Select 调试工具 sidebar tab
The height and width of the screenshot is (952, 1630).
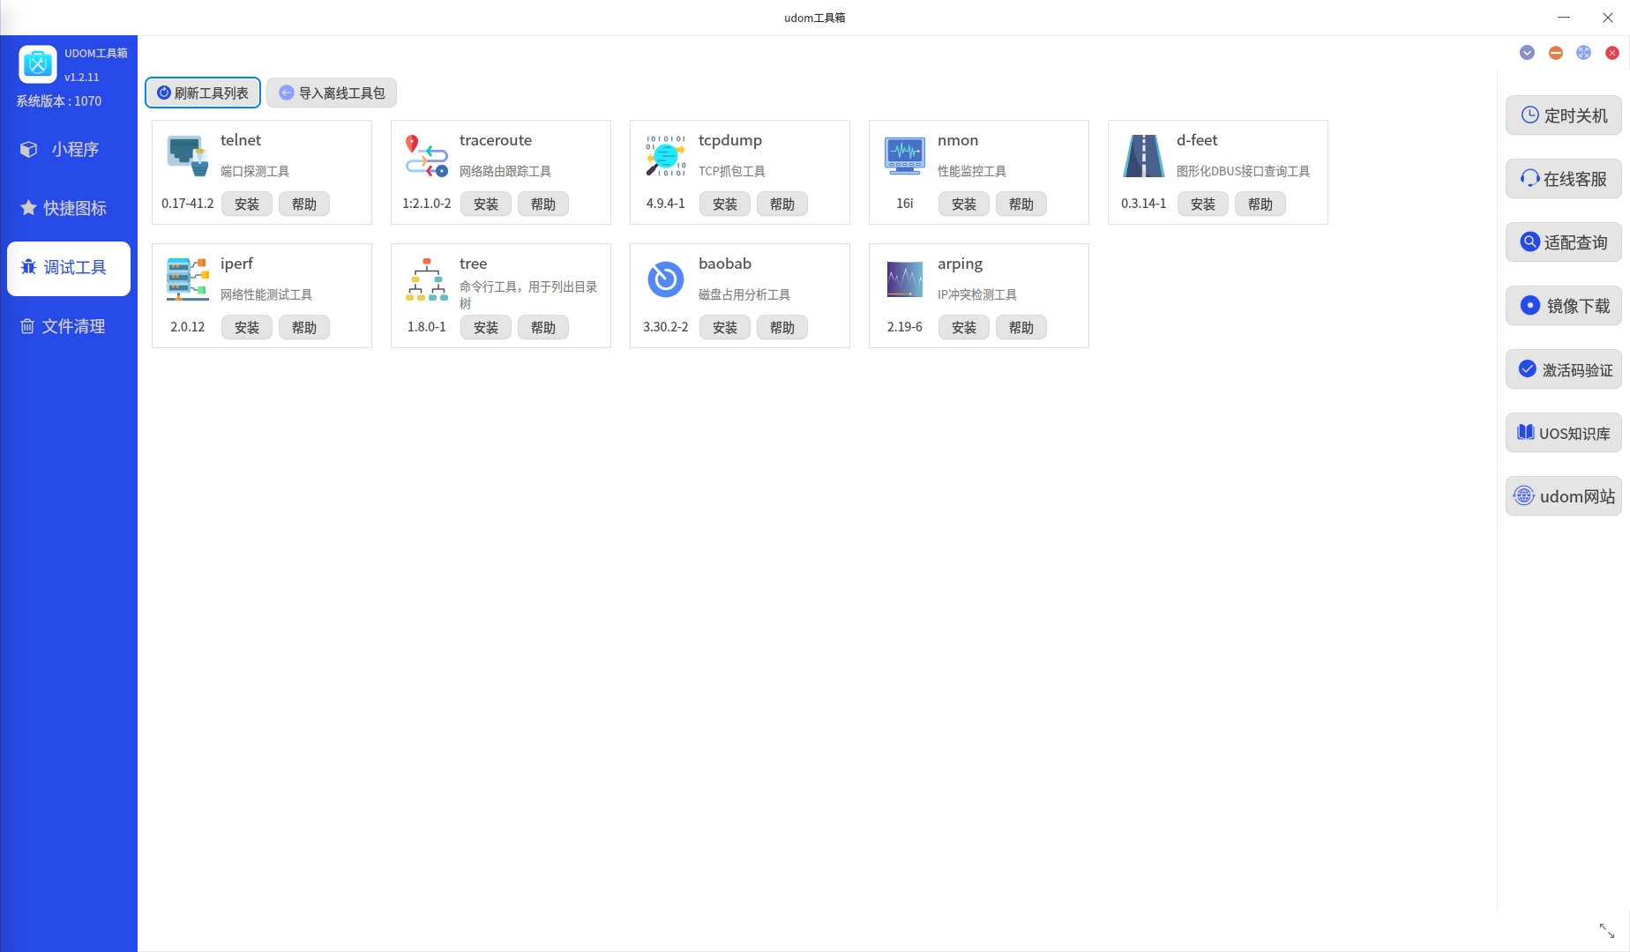point(69,268)
